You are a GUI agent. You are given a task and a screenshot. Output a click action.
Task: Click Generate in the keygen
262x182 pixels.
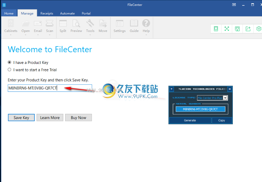pos(190,120)
